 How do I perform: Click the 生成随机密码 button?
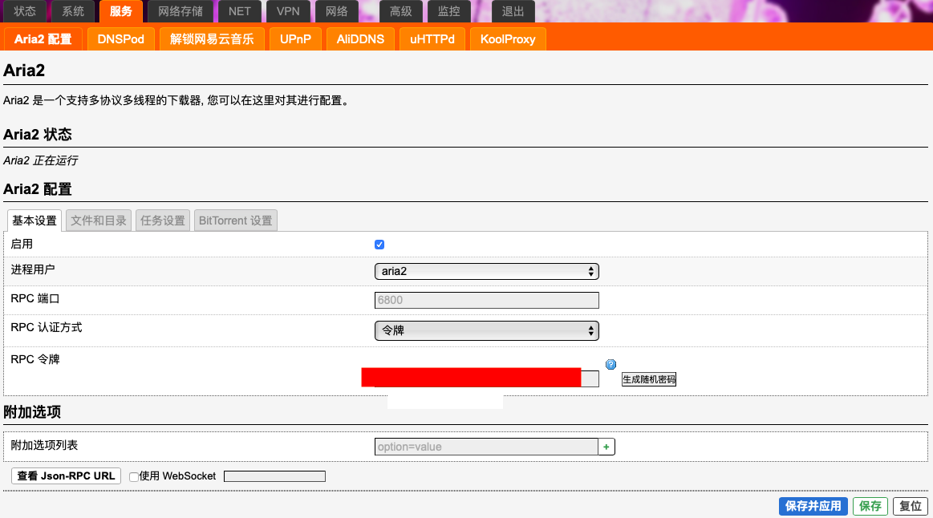[648, 379]
